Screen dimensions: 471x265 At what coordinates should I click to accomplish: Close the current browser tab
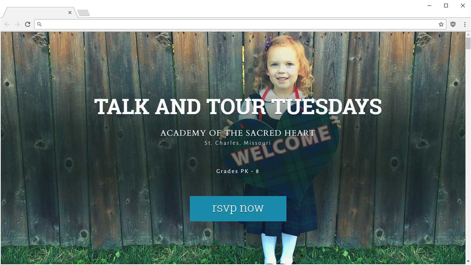(70, 13)
